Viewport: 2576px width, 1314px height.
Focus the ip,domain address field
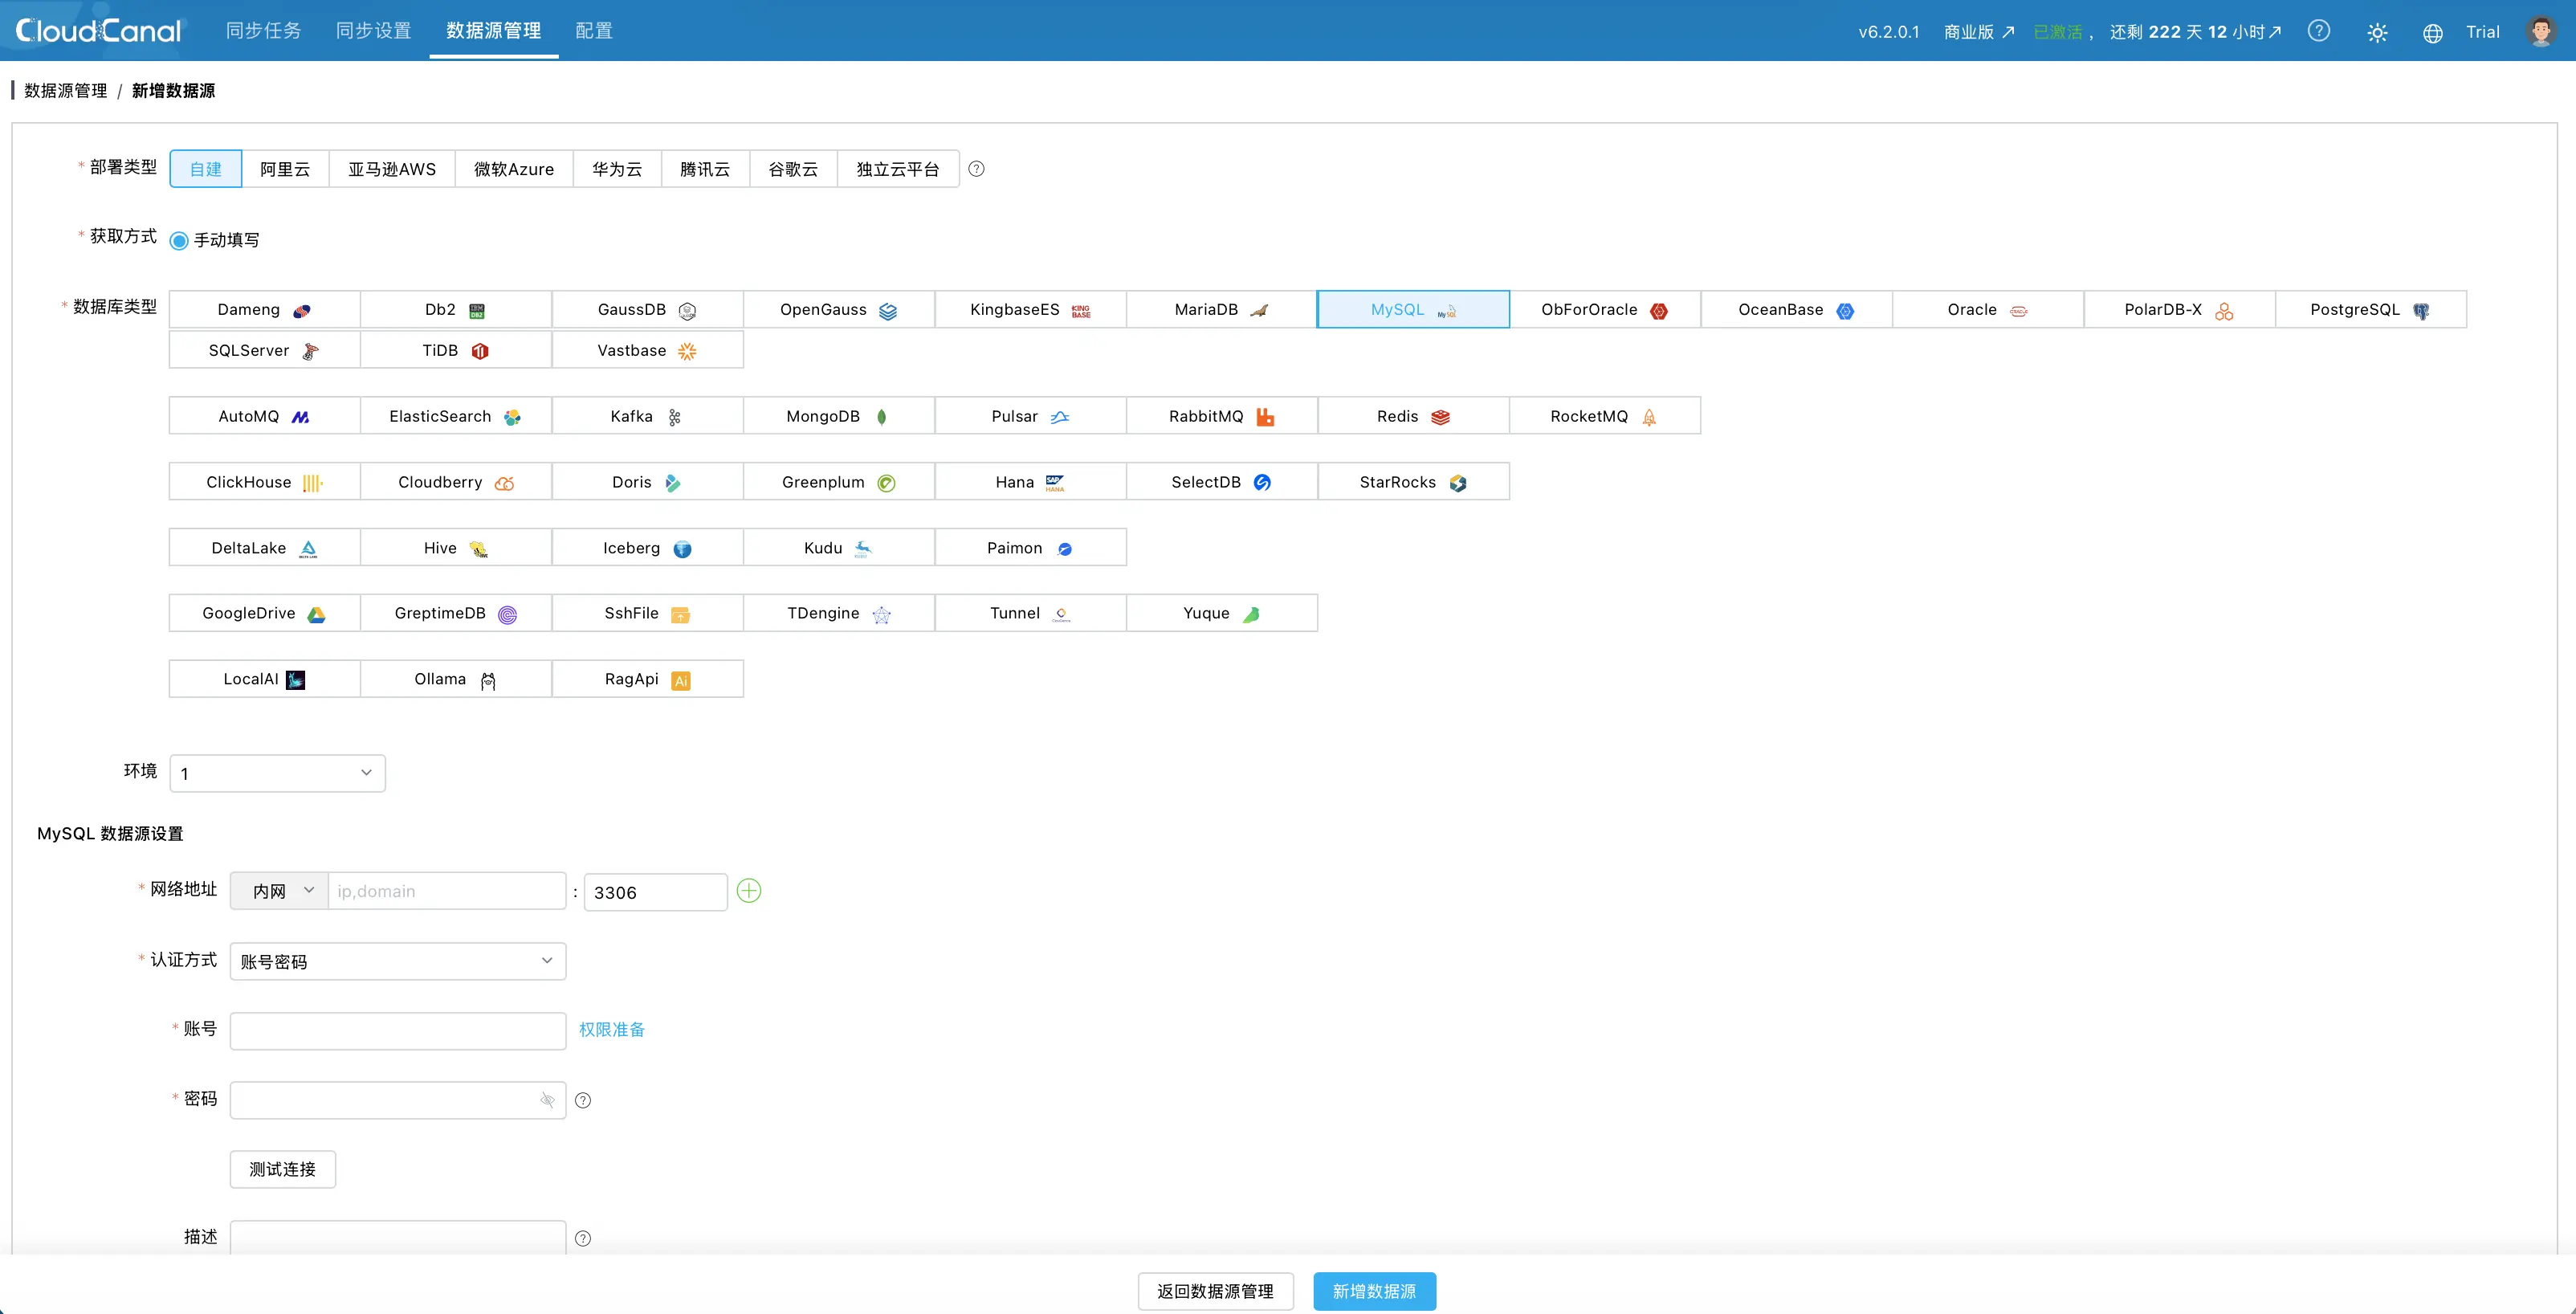[447, 891]
